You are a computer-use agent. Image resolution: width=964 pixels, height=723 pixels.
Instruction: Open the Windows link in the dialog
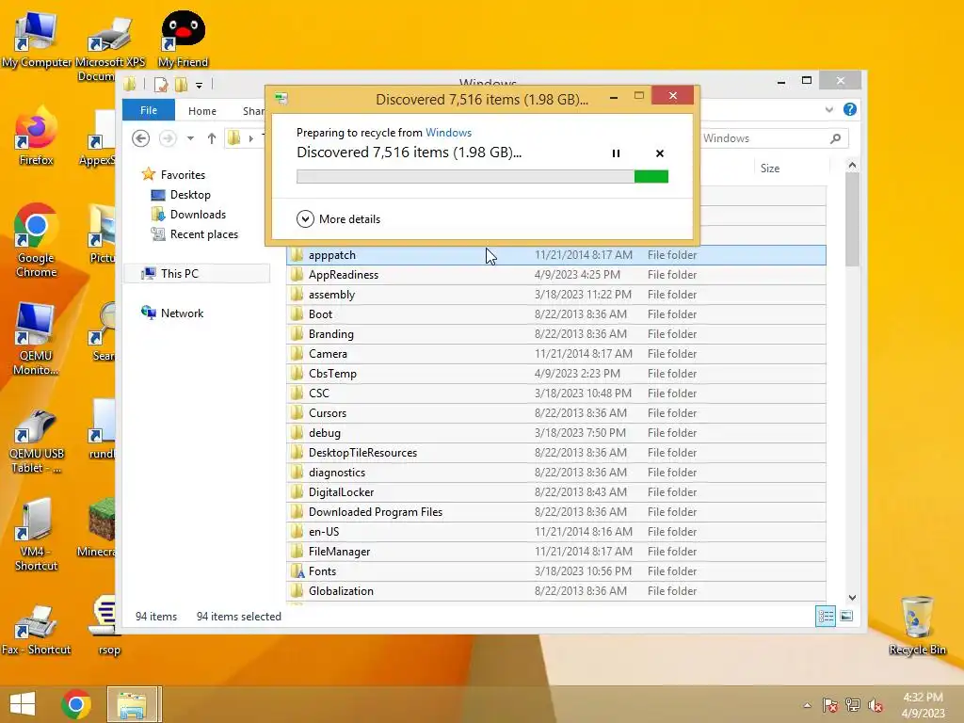448,132
